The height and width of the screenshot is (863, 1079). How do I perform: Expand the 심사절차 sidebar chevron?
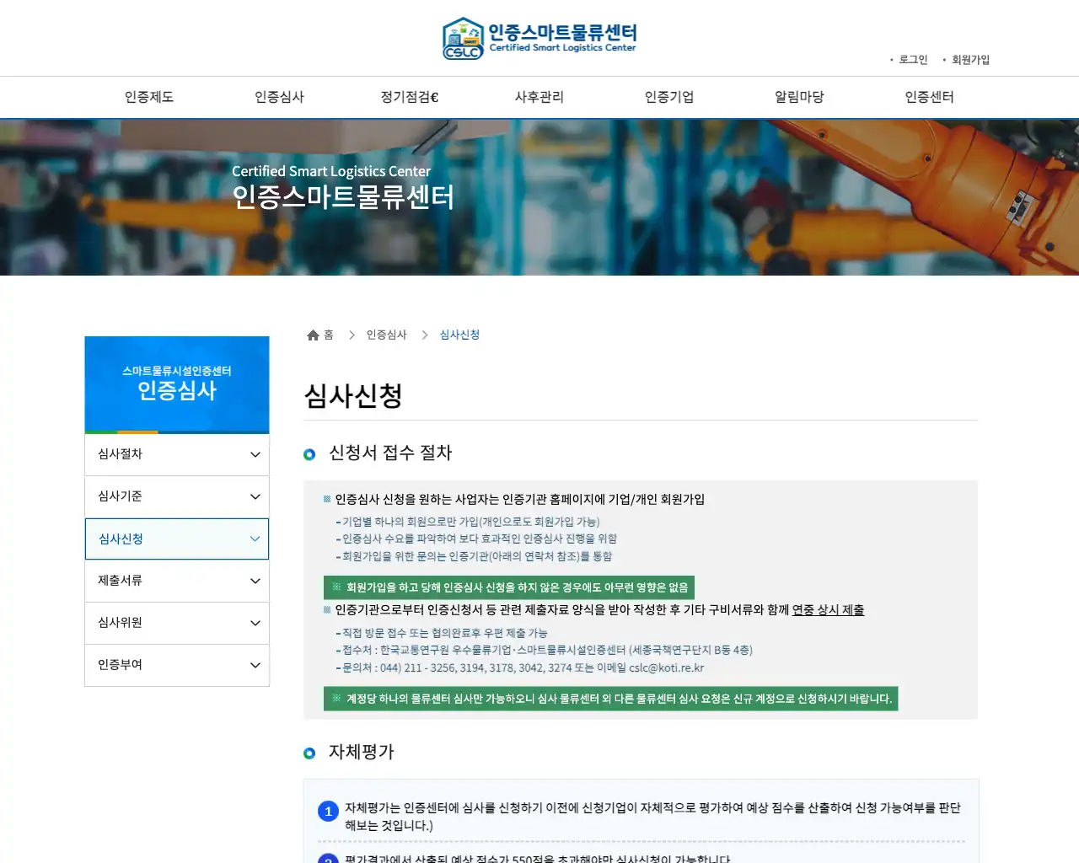[x=255, y=454]
